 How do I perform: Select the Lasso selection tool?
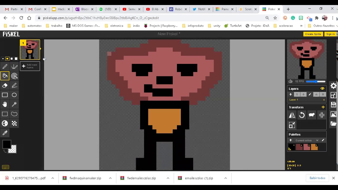[x=14, y=114]
